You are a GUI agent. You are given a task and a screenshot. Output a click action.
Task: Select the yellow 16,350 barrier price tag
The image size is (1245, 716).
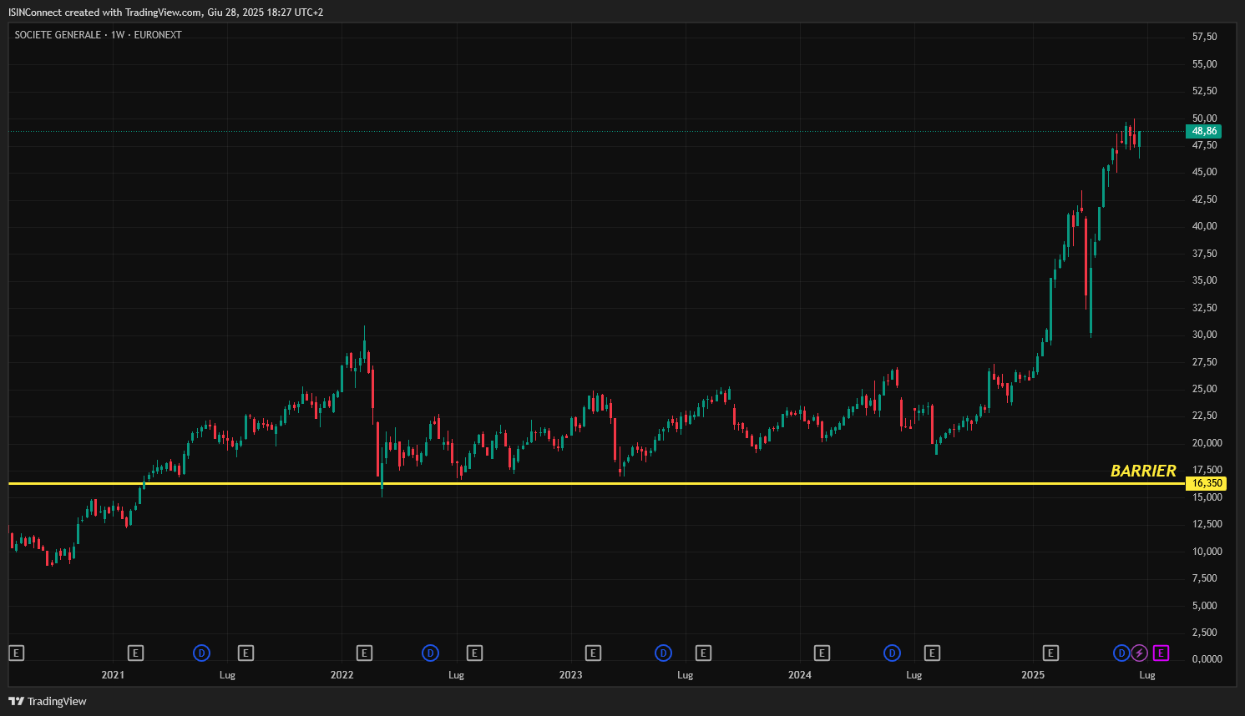coord(1206,483)
